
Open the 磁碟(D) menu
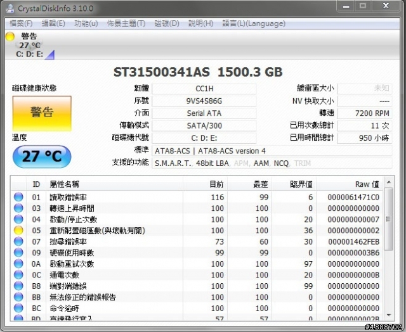[x=167, y=23]
